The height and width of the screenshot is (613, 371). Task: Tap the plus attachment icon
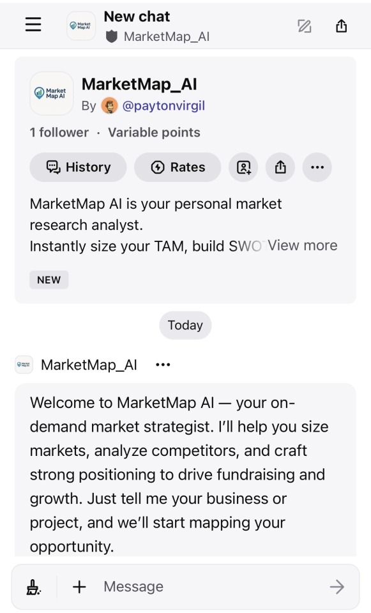79,587
